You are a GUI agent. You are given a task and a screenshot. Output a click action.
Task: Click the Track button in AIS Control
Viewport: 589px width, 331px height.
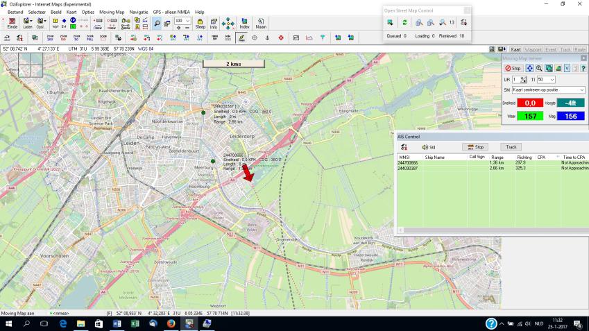511,147
